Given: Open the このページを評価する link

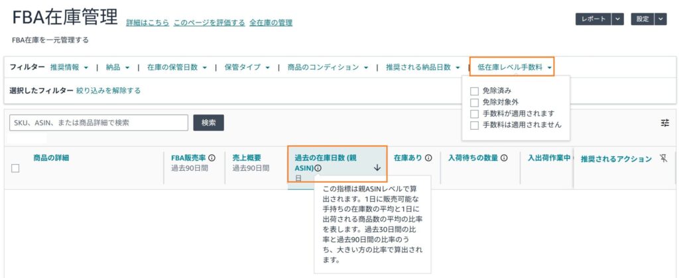Looking at the screenshot, I should [x=209, y=23].
